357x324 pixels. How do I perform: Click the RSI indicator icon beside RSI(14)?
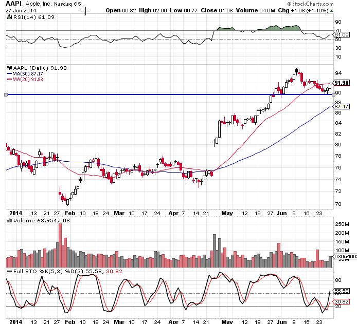click(x=9, y=17)
